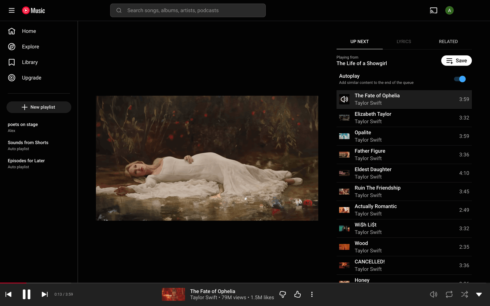Click the elapsed time 0:13 / 3:59
This screenshot has height=306, width=490.
[x=64, y=294]
